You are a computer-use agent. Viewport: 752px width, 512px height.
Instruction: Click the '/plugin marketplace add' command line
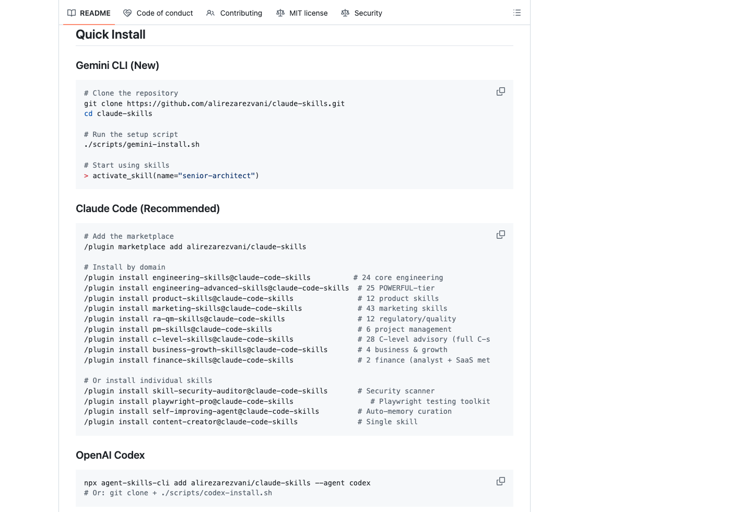point(195,247)
